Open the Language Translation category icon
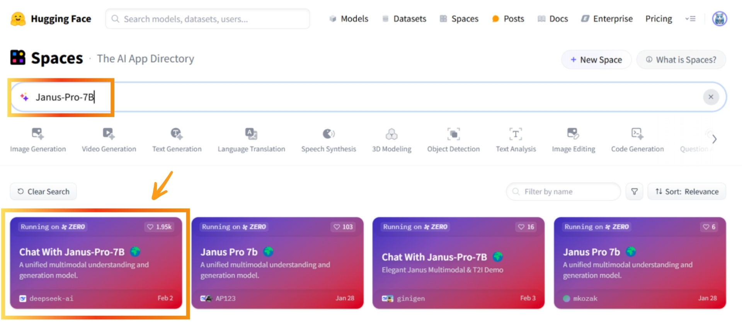Viewport: 742px width, 332px height. point(251,134)
